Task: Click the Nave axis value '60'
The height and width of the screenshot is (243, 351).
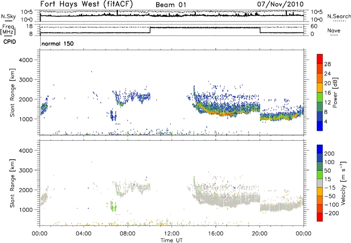Action: tap(314, 26)
